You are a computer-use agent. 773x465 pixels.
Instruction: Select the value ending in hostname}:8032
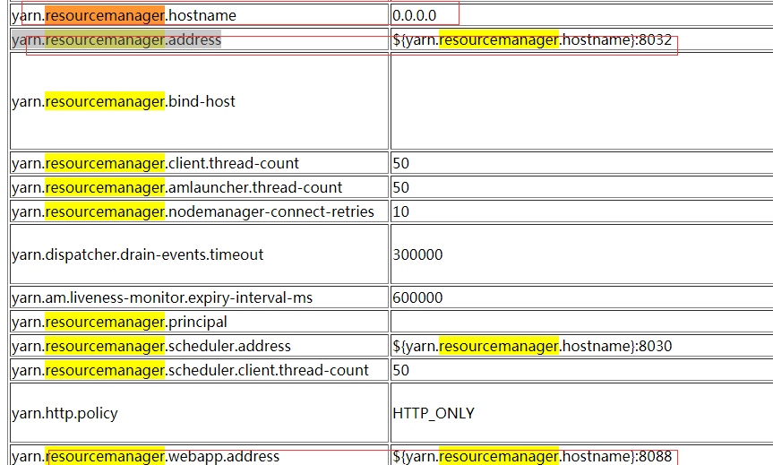(532, 39)
